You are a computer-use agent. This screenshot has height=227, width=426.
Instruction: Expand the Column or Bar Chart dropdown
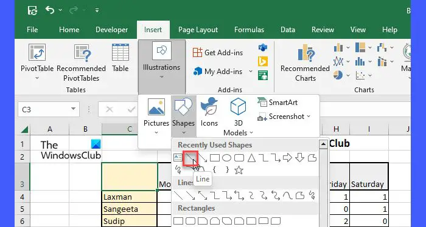(348, 48)
